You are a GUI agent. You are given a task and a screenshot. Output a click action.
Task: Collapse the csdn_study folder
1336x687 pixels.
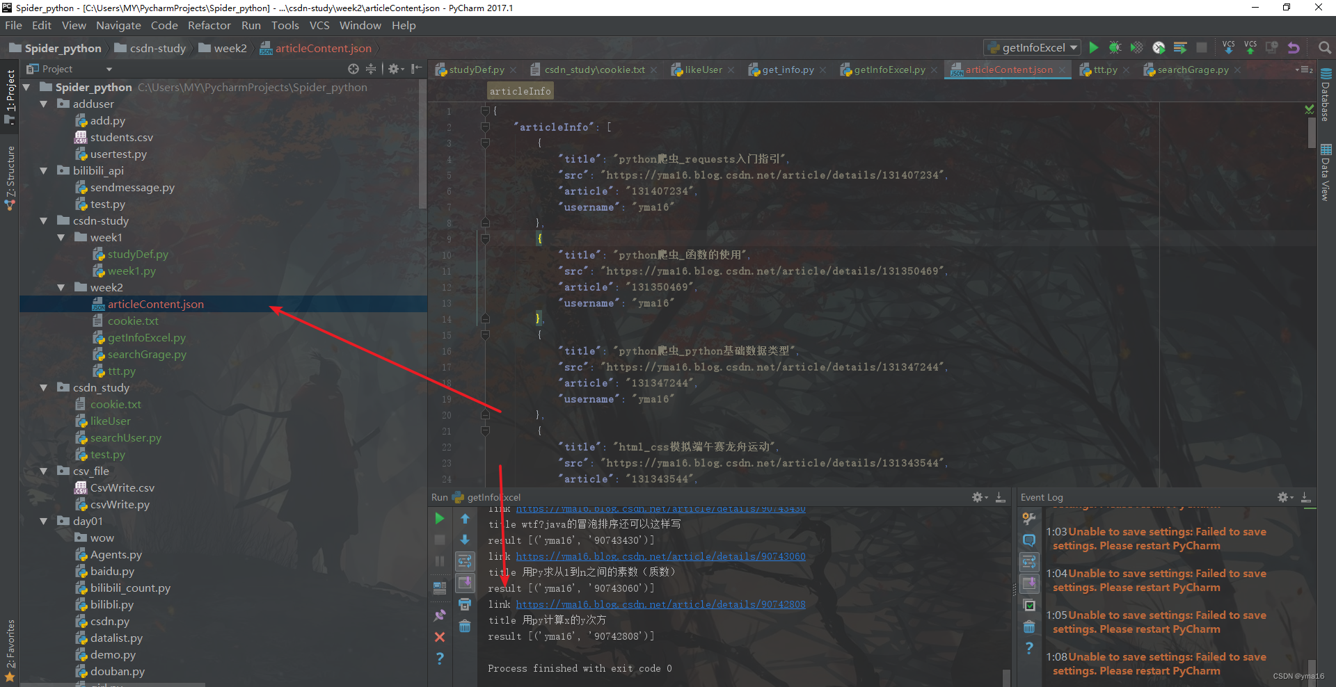(x=44, y=387)
